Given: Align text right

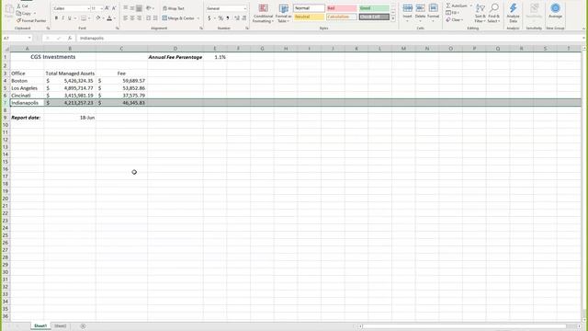Looking at the screenshot, I should (139, 18).
